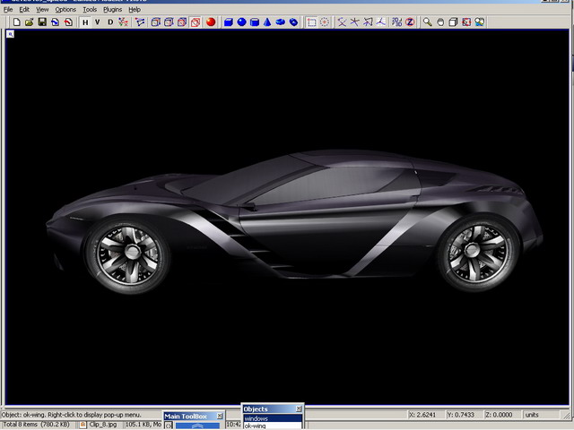Select 'windows' in the Objects list
This screenshot has height=430, width=574.
click(x=257, y=418)
